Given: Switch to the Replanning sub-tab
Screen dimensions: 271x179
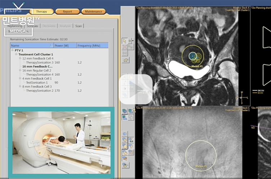Looking at the screenshot, I should pyautogui.click(x=15, y=26).
